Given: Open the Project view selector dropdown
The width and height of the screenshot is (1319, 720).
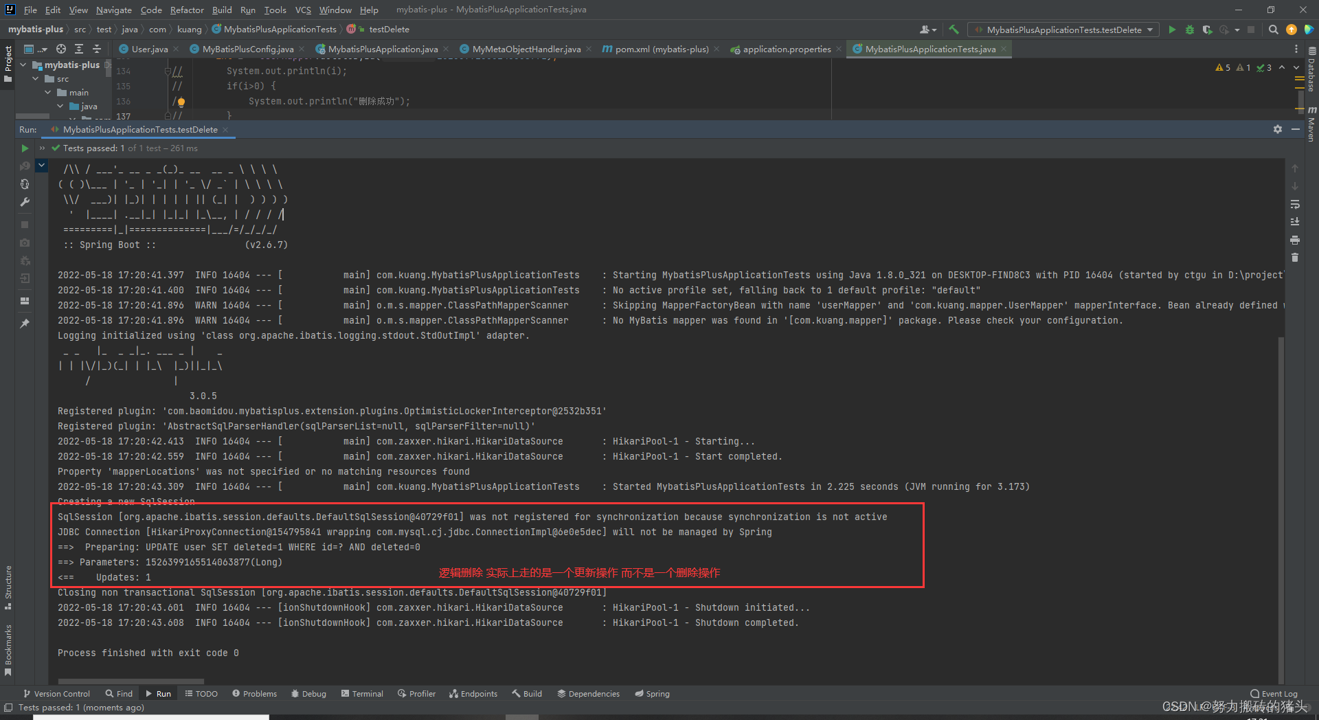Looking at the screenshot, I should click(34, 49).
